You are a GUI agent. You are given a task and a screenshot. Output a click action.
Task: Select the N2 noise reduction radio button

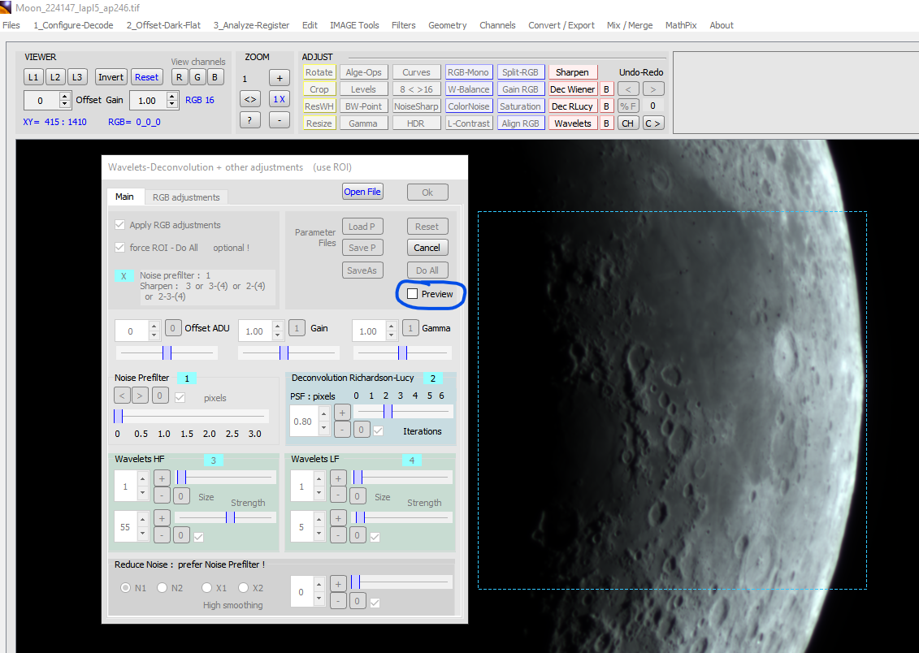tap(163, 588)
